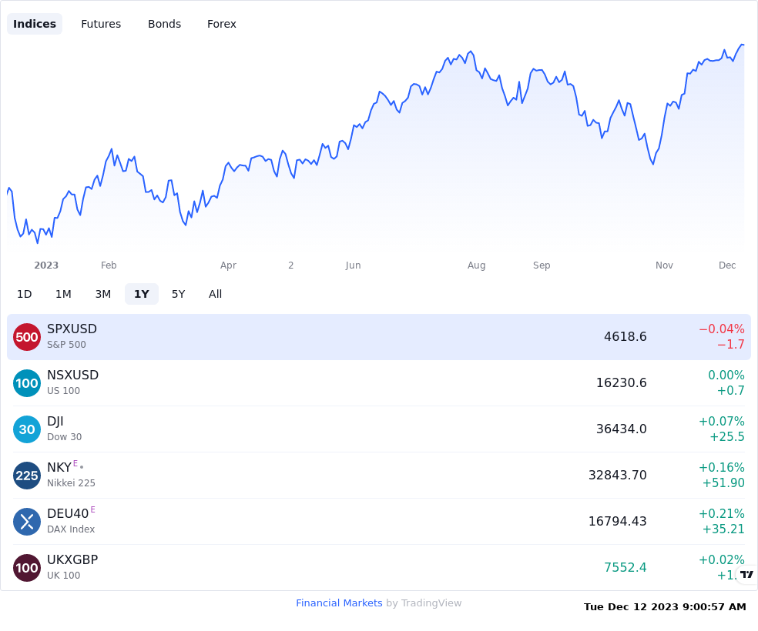Click the +0.07% change value
This screenshot has width=758, height=631.
[x=722, y=422]
